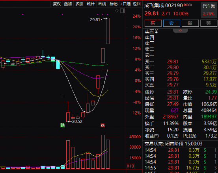Open the 复权 adjustment menu
The height and width of the screenshot is (173, 218).
[x=57, y=4]
